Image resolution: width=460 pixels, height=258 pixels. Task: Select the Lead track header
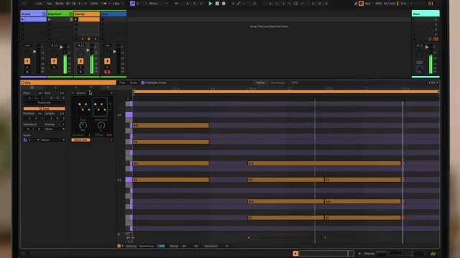click(114, 14)
